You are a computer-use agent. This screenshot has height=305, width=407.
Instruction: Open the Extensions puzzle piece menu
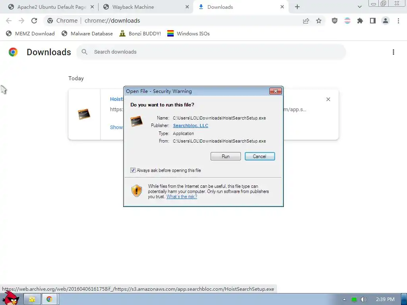360,21
